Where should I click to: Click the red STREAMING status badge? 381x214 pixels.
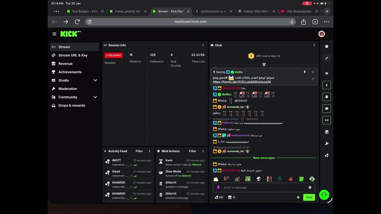pyautogui.click(x=113, y=55)
